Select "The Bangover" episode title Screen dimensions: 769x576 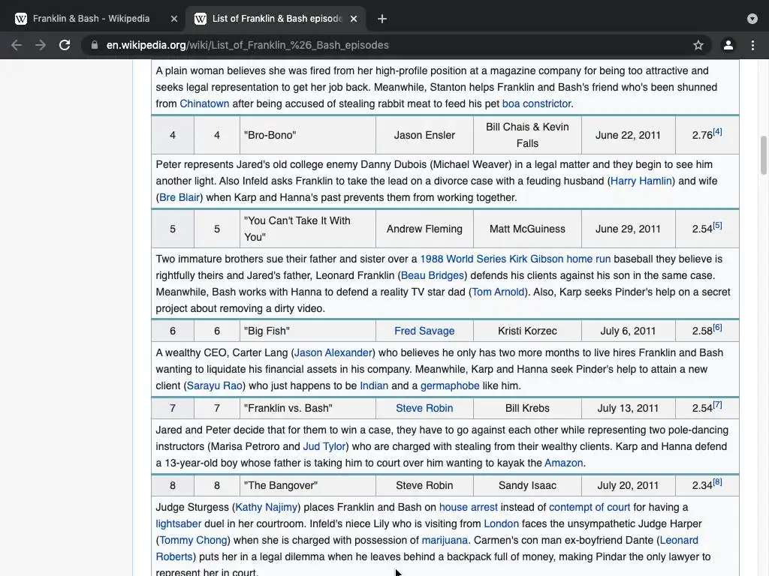[281, 486]
